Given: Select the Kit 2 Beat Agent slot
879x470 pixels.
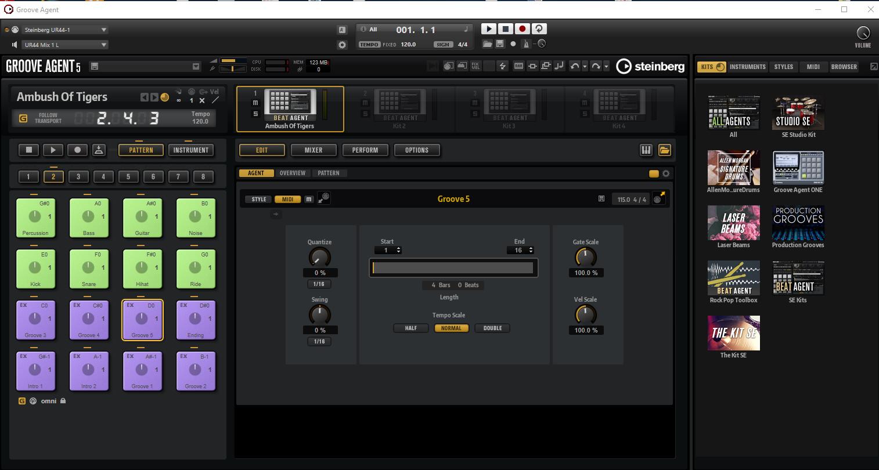Looking at the screenshot, I should point(400,109).
